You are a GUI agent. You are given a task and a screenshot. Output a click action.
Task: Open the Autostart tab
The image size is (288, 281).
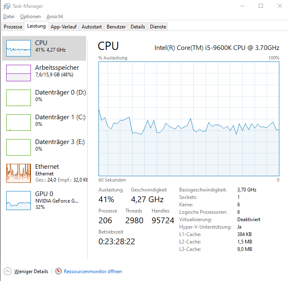91,27
